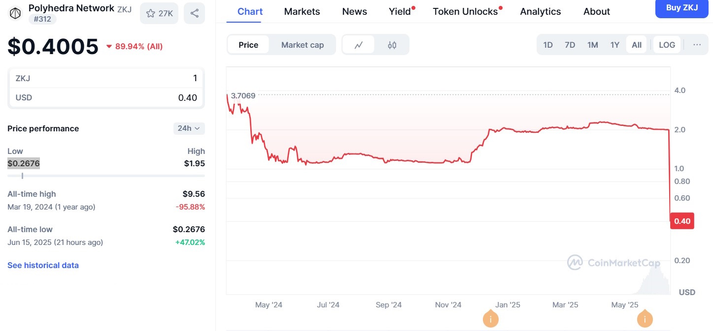
Task: Select the 1Y time range
Action: coord(614,45)
